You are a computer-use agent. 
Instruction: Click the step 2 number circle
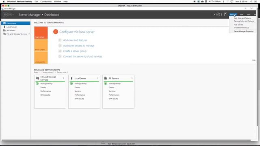click(60, 40)
